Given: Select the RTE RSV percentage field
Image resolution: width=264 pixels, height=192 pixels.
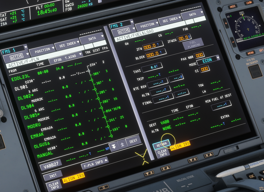Looking at the screenshot, I should click(x=176, y=78).
